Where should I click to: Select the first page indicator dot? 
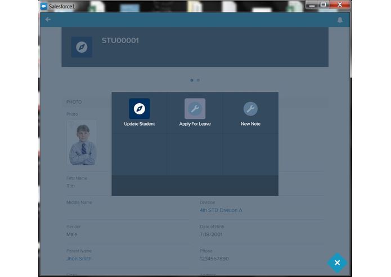192,80
